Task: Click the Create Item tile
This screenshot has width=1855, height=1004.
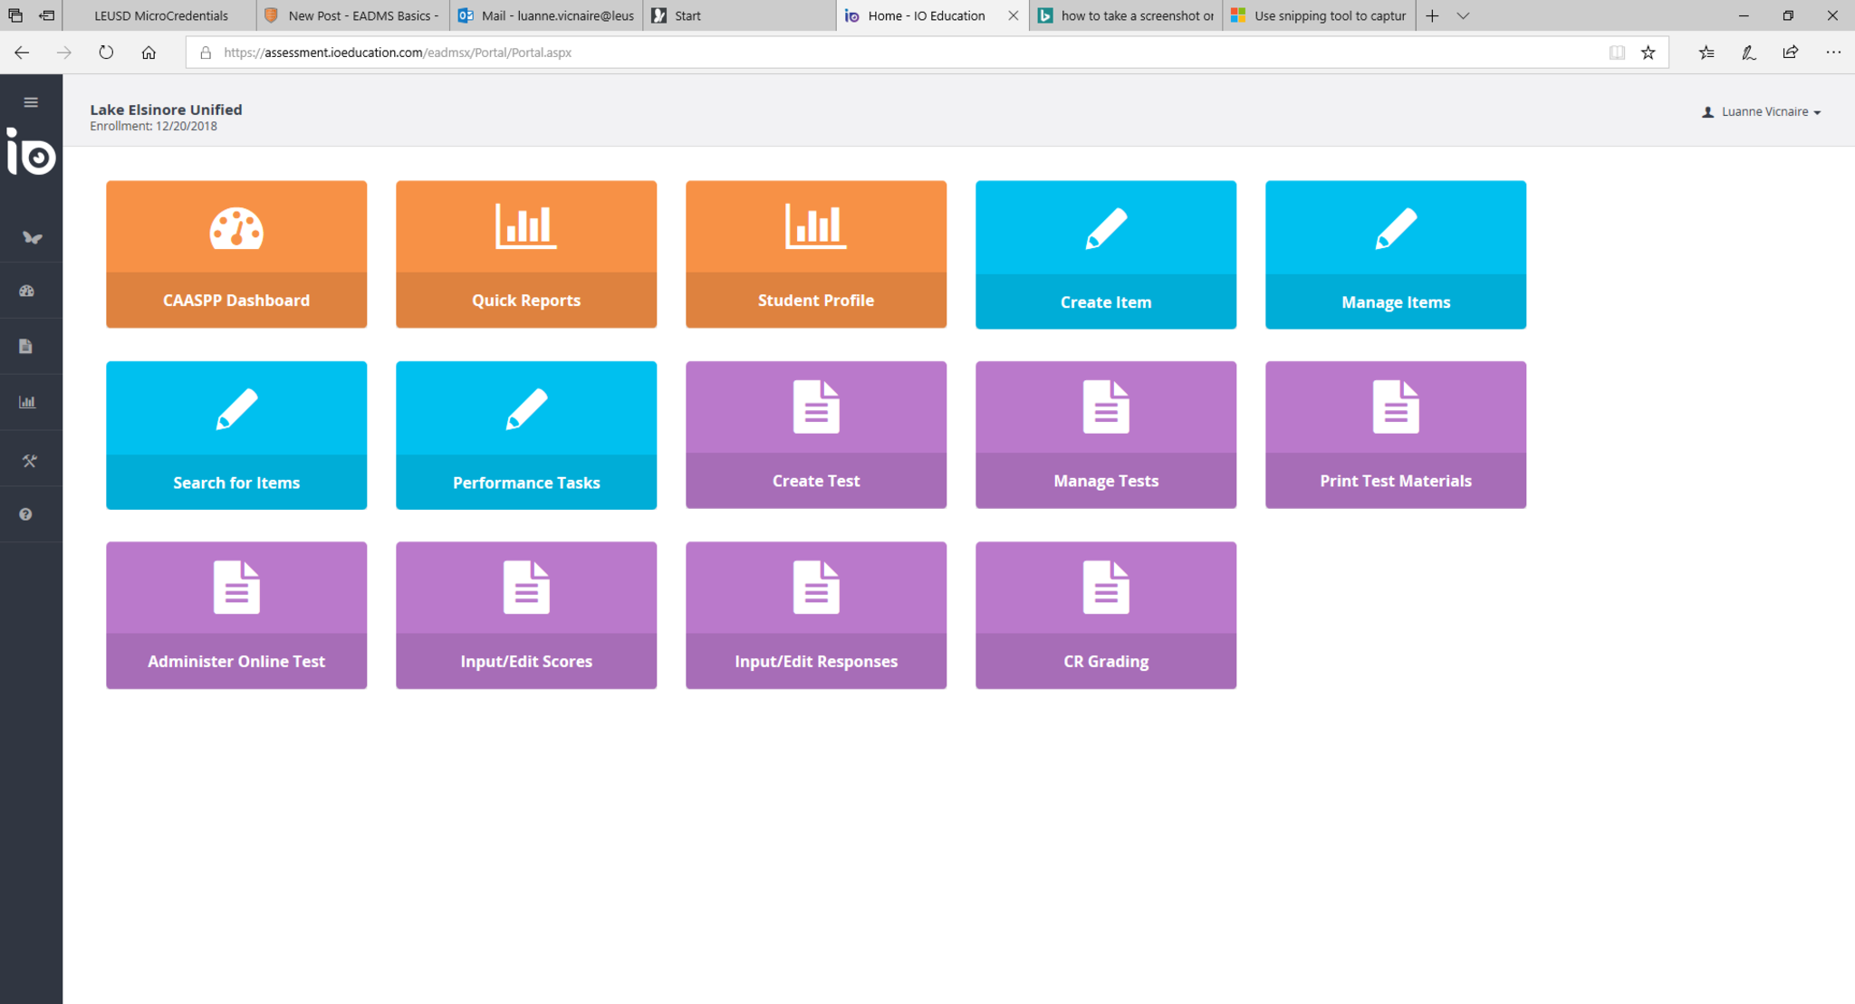Action: point(1106,253)
